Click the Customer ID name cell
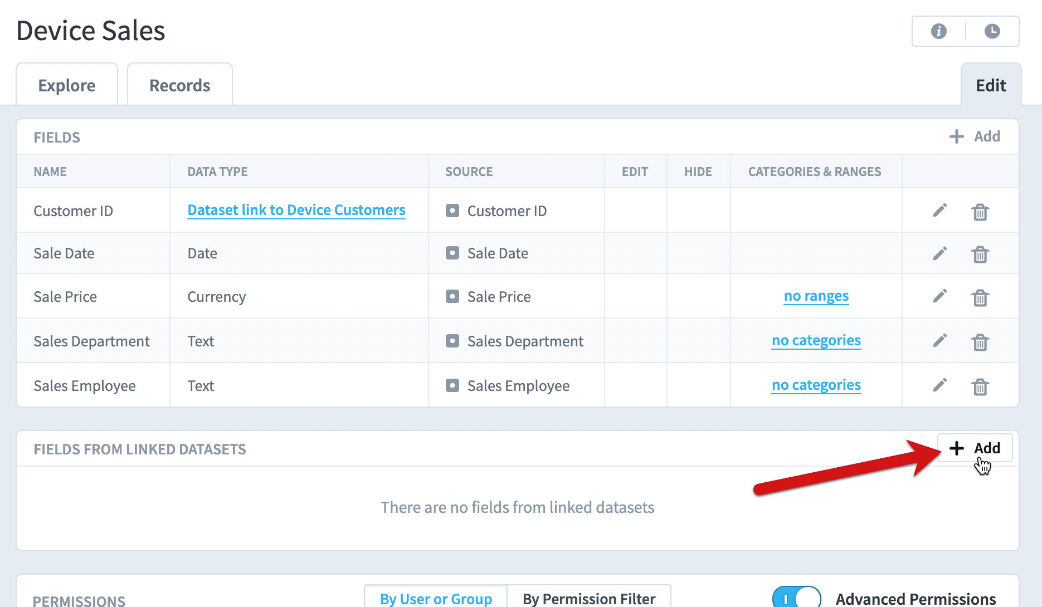Image resolution: width=1042 pixels, height=607 pixels. pyautogui.click(x=93, y=211)
